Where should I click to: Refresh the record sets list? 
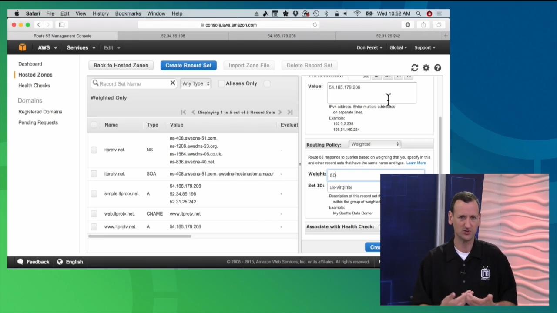tap(415, 68)
